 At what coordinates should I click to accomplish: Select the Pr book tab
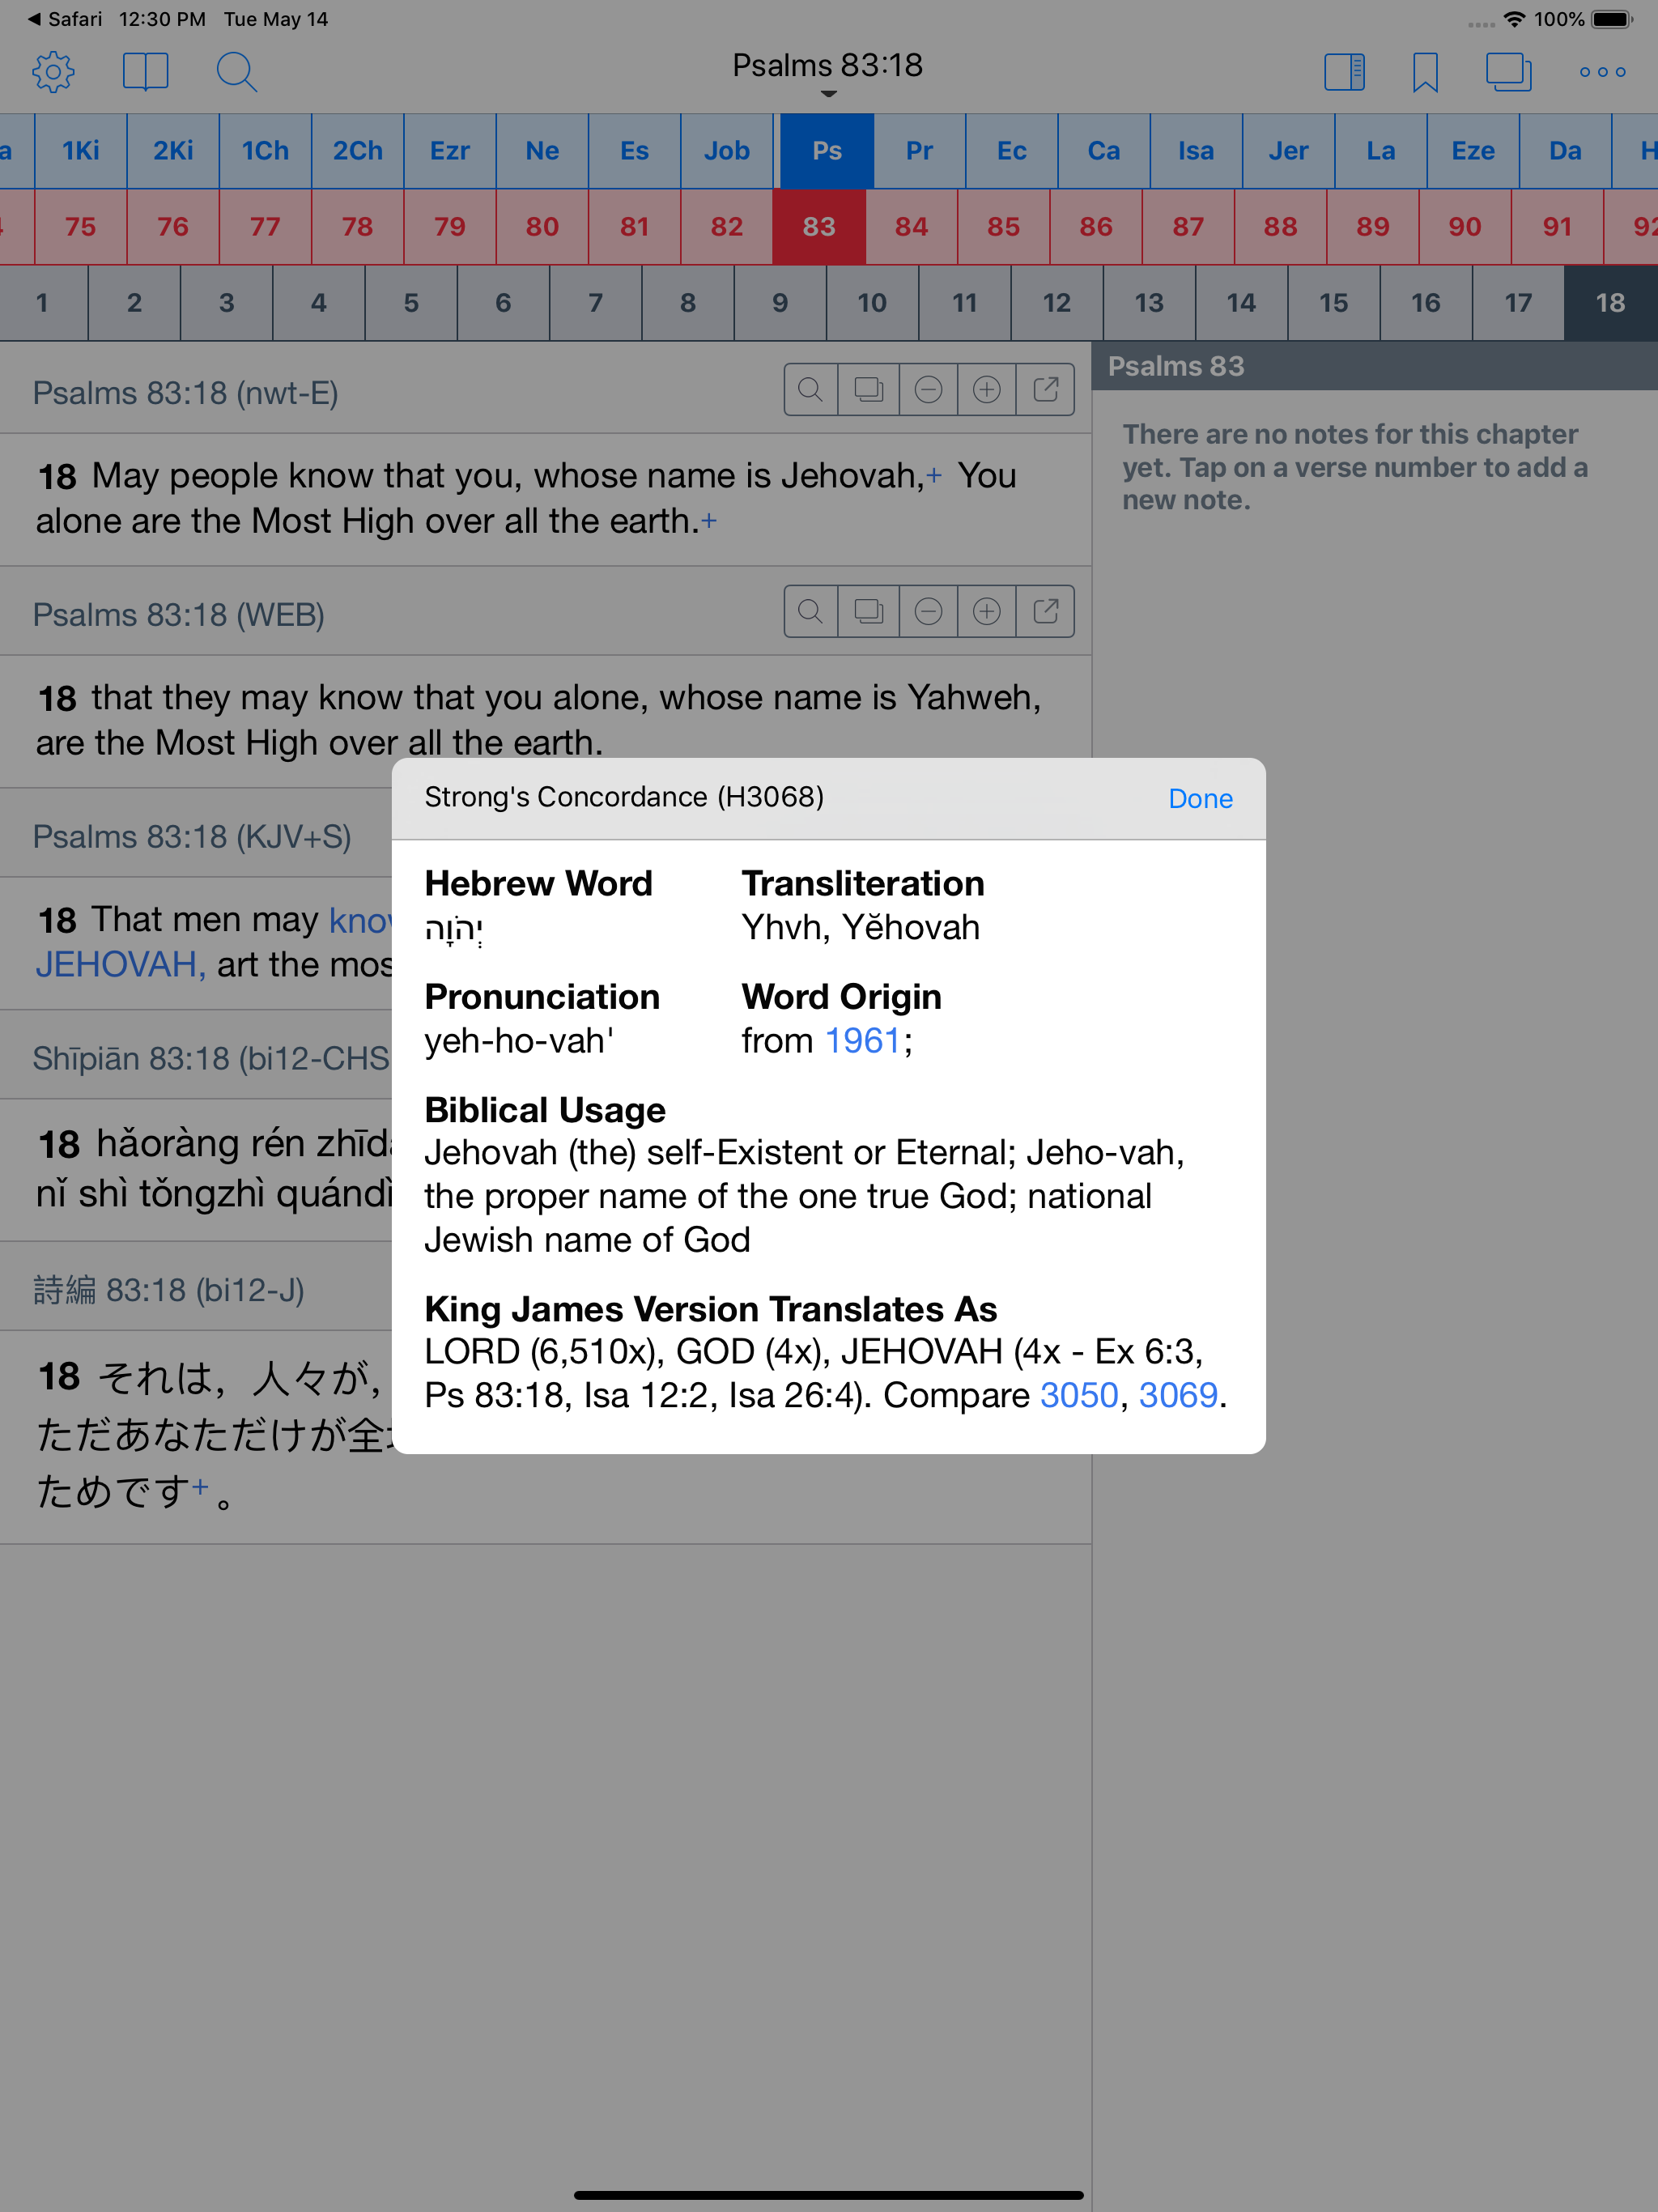point(919,151)
